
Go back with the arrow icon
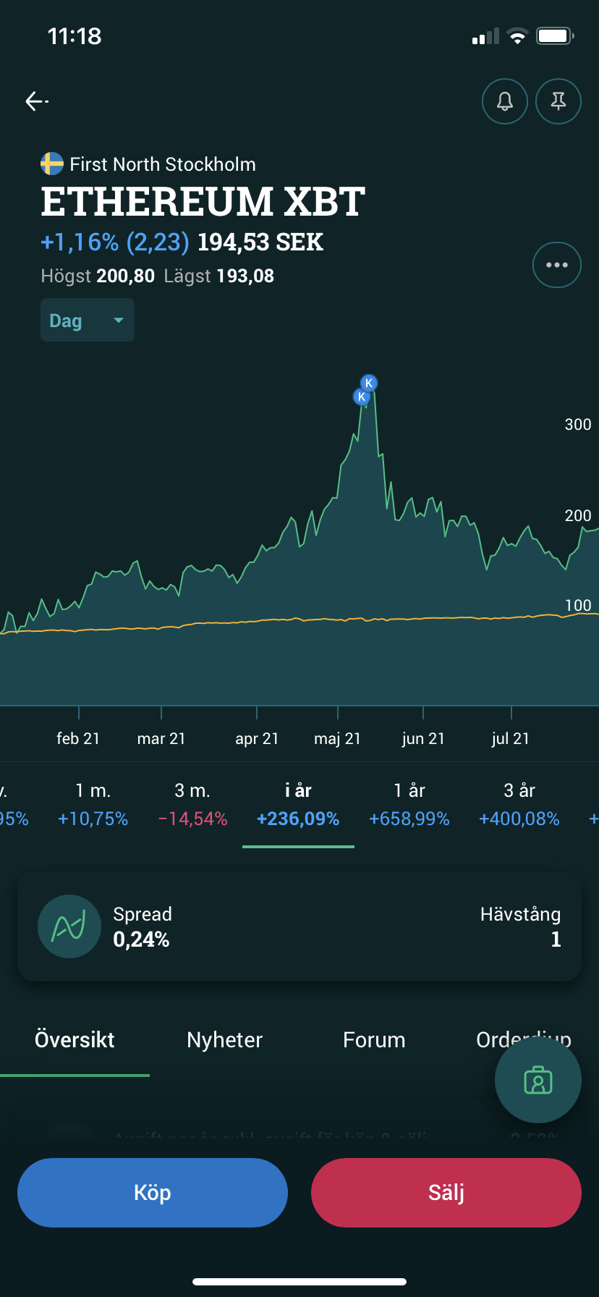pyautogui.click(x=37, y=101)
